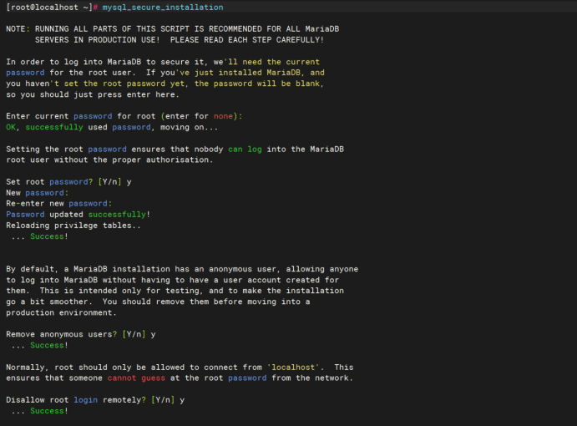The width and height of the screenshot is (577, 426).
Task: Click the 'New password:' prompt line
Action: pyautogui.click(x=38, y=193)
